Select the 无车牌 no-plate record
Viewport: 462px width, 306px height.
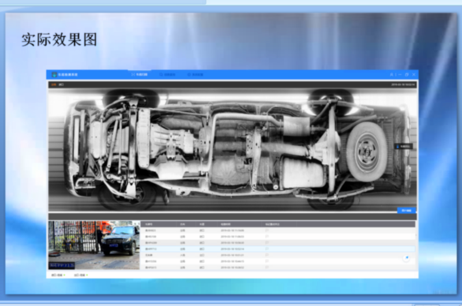pyautogui.click(x=278, y=255)
